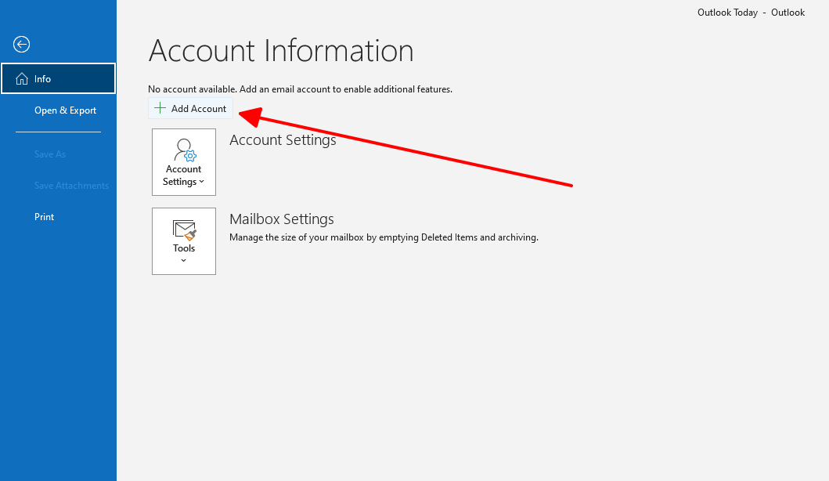The height and width of the screenshot is (481, 829).
Task: Expand the Tools dropdown chevron
Action: (184, 261)
